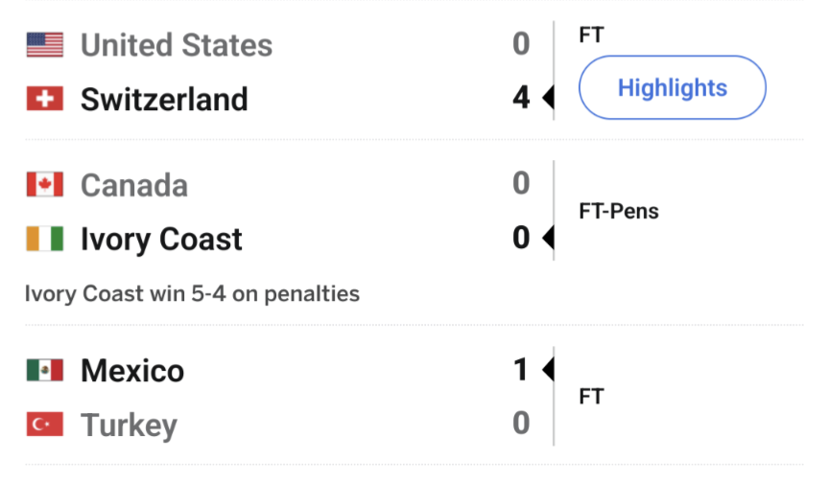Click the Switzerland flag icon

pos(45,99)
